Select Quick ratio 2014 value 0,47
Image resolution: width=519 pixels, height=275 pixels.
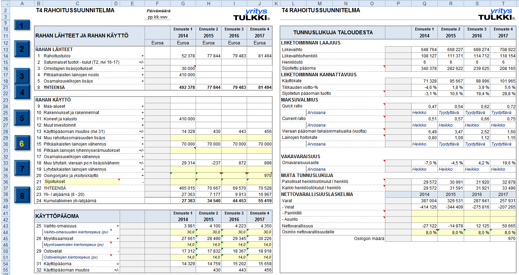425,106
